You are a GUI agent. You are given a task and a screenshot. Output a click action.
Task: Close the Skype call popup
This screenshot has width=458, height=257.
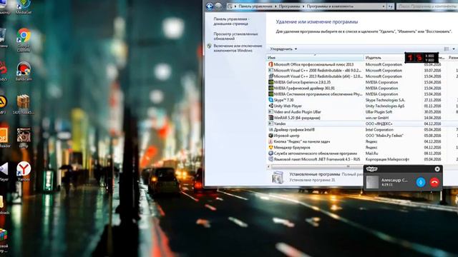point(437,169)
